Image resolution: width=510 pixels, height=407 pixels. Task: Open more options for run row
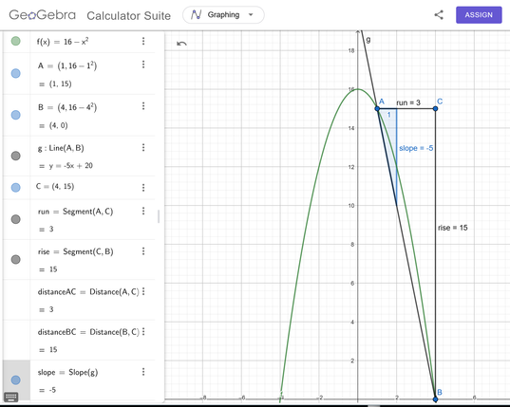click(x=143, y=212)
